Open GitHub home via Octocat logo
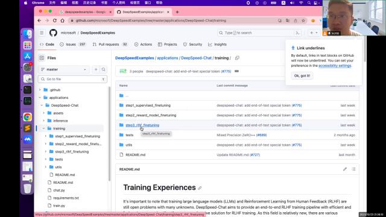 [53, 33]
